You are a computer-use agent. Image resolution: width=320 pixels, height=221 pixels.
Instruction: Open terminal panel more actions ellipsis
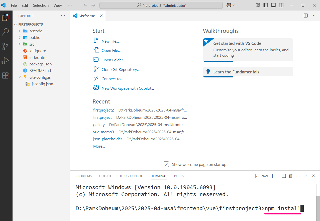[298, 176]
